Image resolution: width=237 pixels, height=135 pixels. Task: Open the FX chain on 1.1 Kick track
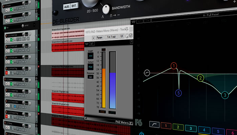(x=11, y=21)
